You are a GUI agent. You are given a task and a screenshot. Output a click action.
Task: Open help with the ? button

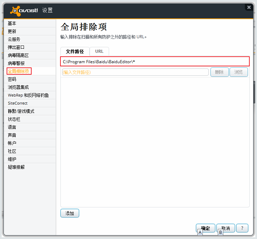point(242,228)
